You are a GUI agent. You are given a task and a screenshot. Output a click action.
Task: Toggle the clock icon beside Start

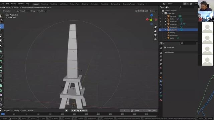click(132, 111)
